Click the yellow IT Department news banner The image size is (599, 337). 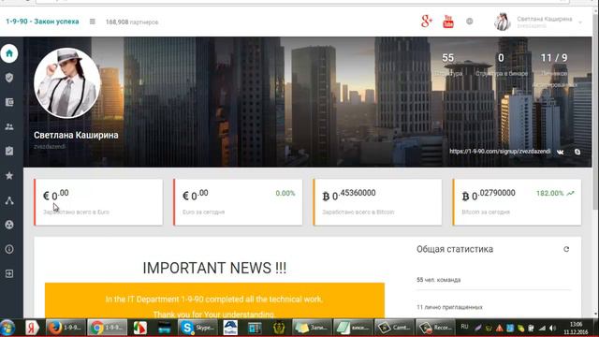coord(214,300)
